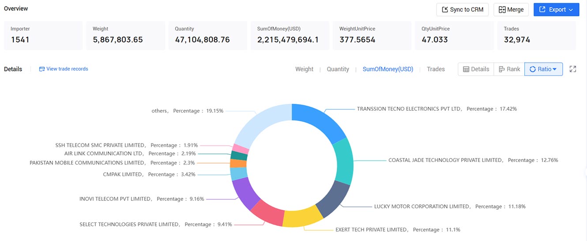The width and height of the screenshot is (587, 241).
Task: Click the WeightUnitPrice 377.5654 card
Action: tap(372, 35)
